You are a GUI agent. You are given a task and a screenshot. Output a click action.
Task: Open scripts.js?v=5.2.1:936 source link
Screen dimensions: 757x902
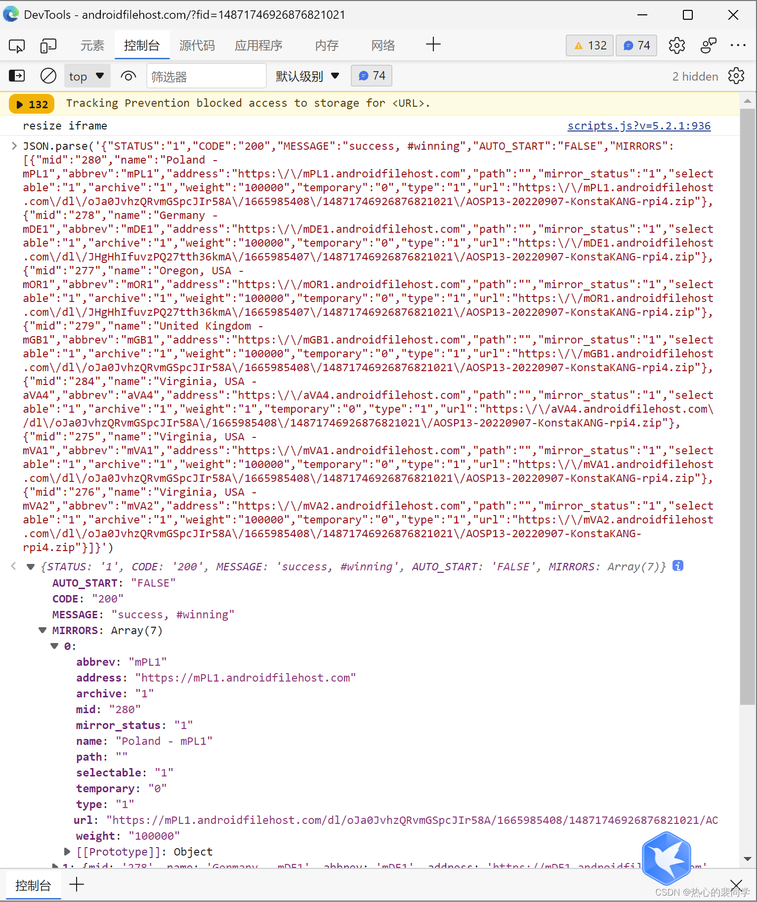[639, 126]
